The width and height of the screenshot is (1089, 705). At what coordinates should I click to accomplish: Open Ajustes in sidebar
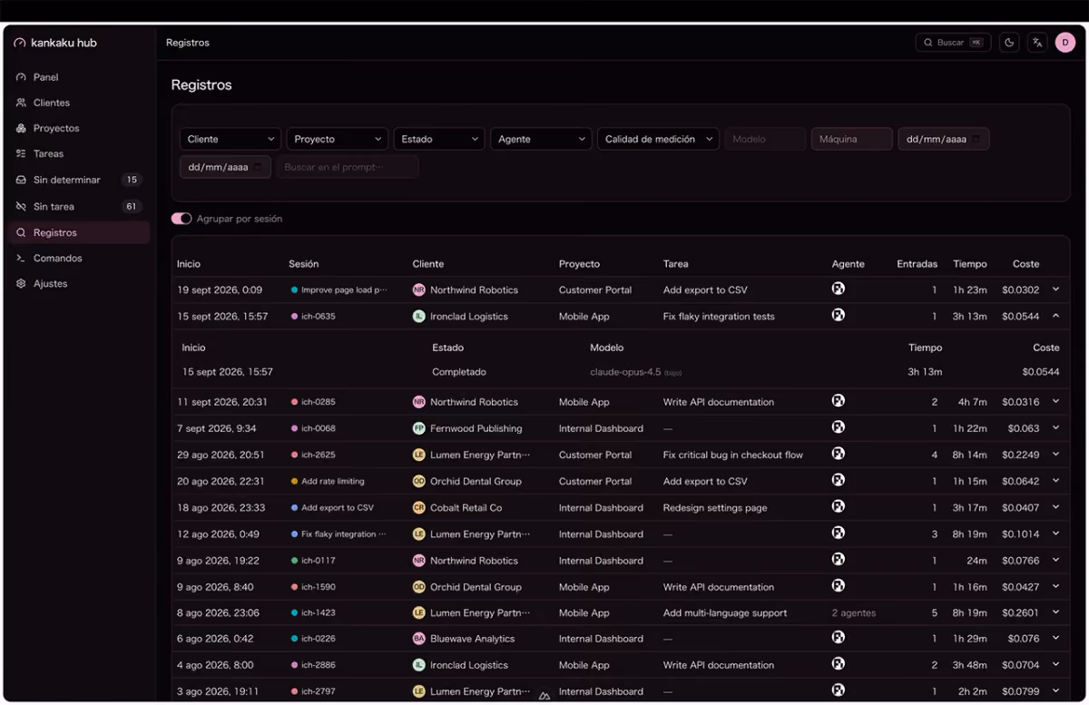tap(78, 283)
